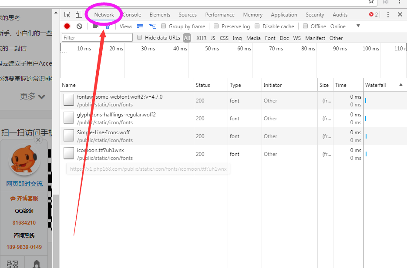
Task: Click the red error count indicator
Action: pyautogui.click(x=373, y=15)
